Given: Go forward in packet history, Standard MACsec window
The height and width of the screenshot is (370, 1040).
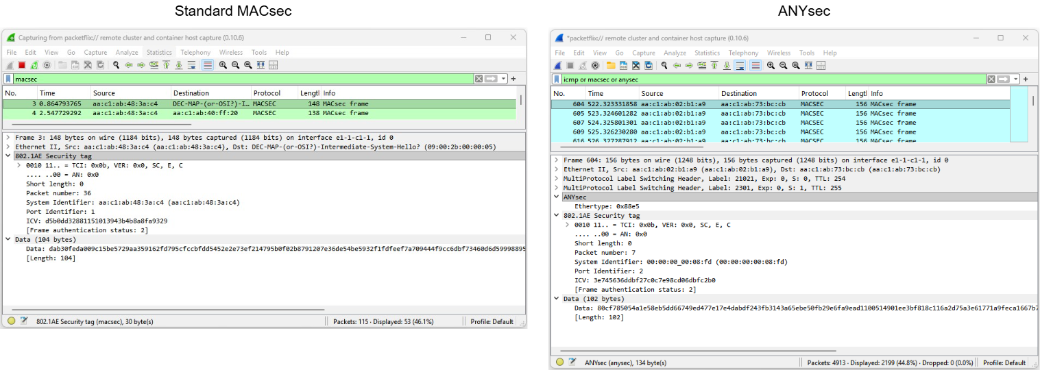Looking at the screenshot, I should pos(141,65).
